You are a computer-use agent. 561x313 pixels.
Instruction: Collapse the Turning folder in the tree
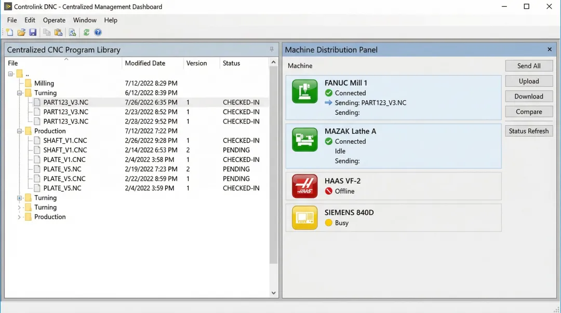click(x=19, y=92)
